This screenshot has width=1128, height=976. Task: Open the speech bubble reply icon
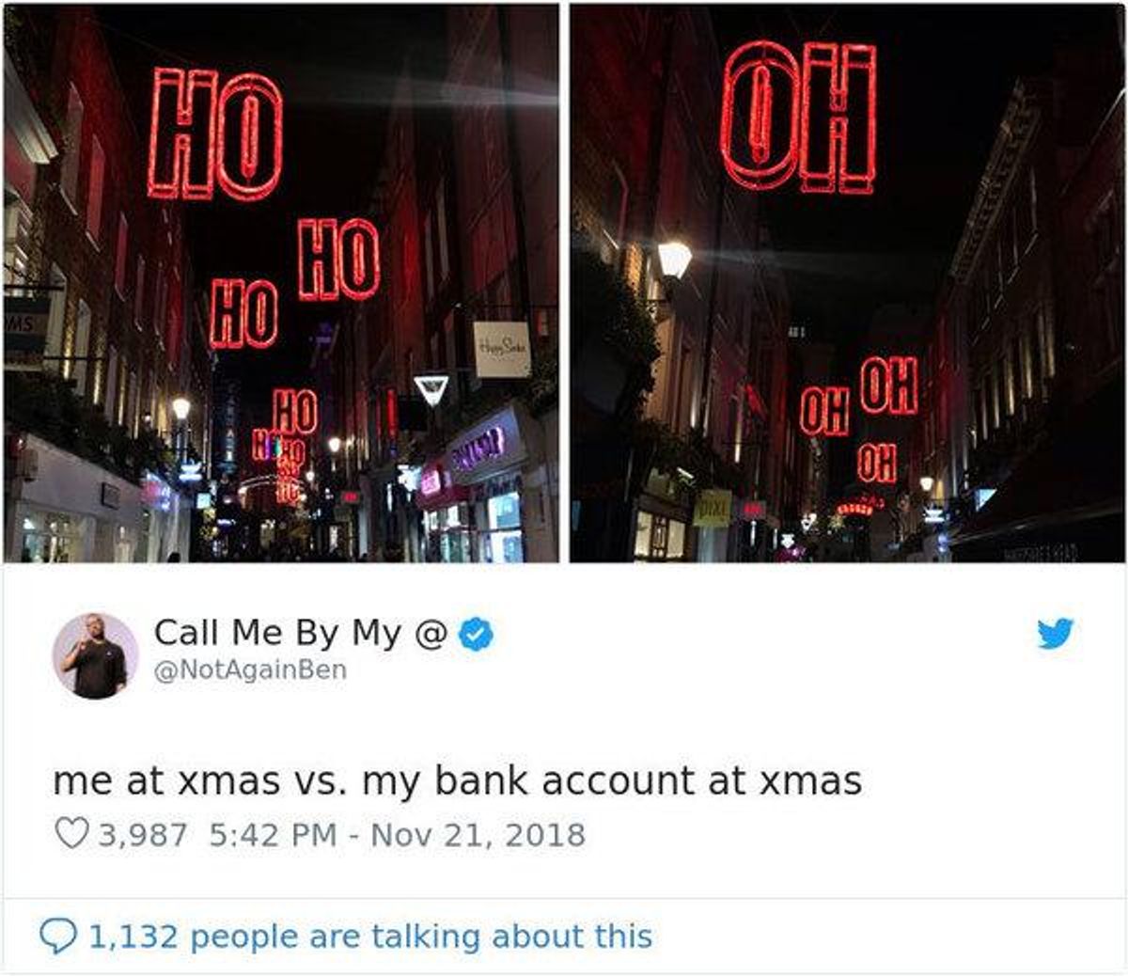click(x=60, y=936)
